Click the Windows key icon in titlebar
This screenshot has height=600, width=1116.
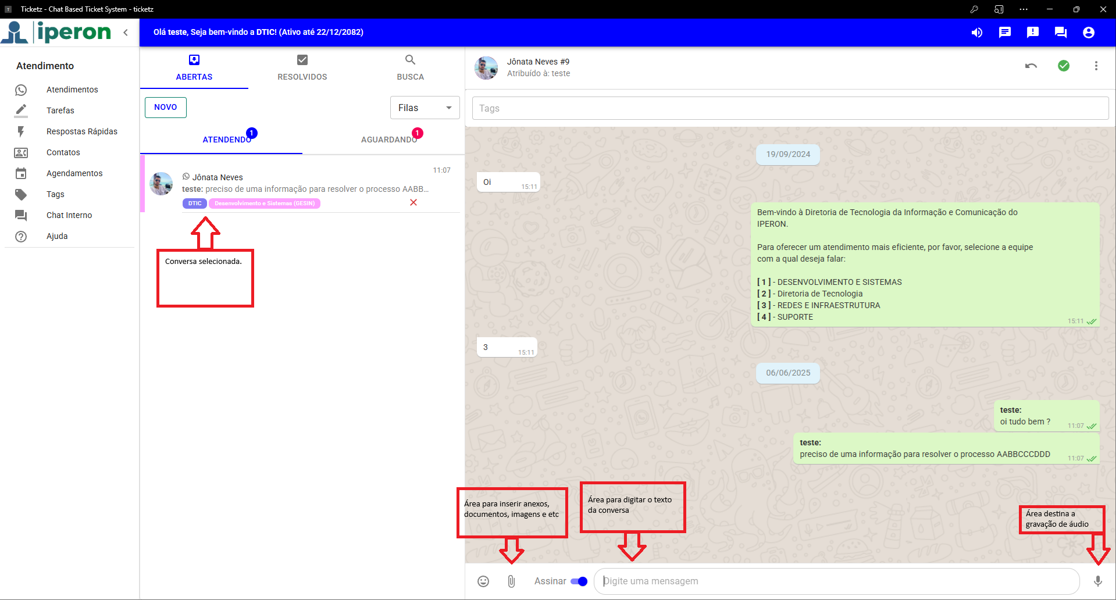coord(974,9)
